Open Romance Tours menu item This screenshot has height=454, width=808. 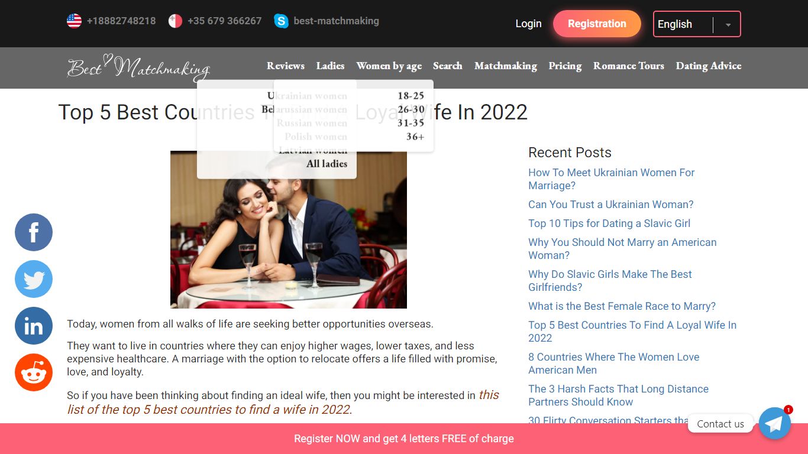point(629,66)
